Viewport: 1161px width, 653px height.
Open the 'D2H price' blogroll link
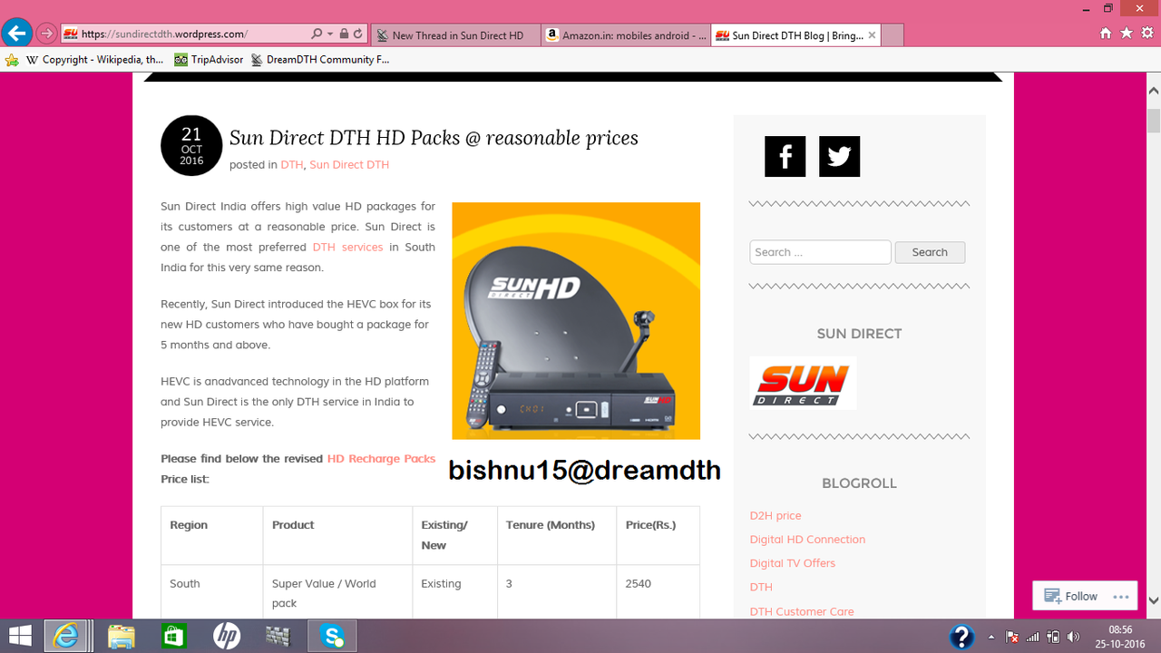pos(776,515)
